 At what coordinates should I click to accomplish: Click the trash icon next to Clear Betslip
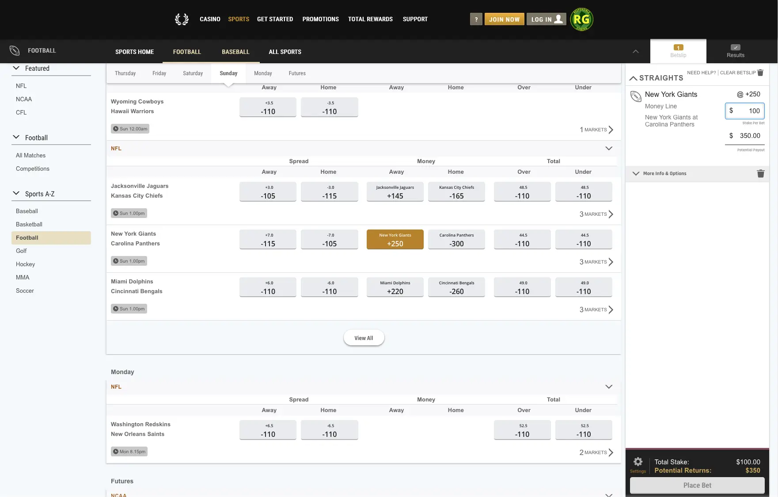pyautogui.click(x=760, y=73)
